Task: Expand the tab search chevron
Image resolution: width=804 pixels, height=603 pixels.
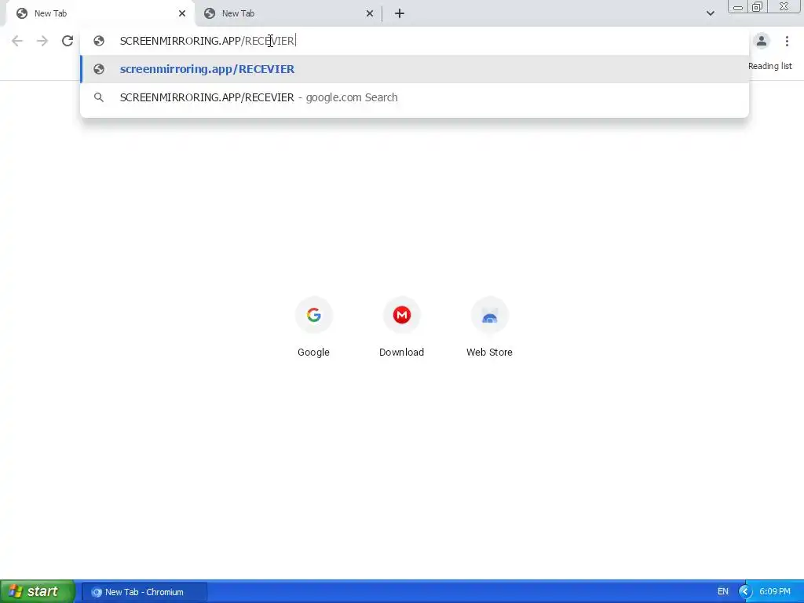Action: tap(710, 13)
